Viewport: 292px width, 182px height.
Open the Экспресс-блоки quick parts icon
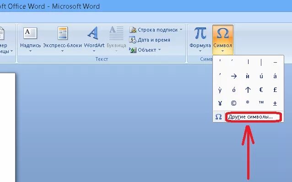(x=63, y=33)
